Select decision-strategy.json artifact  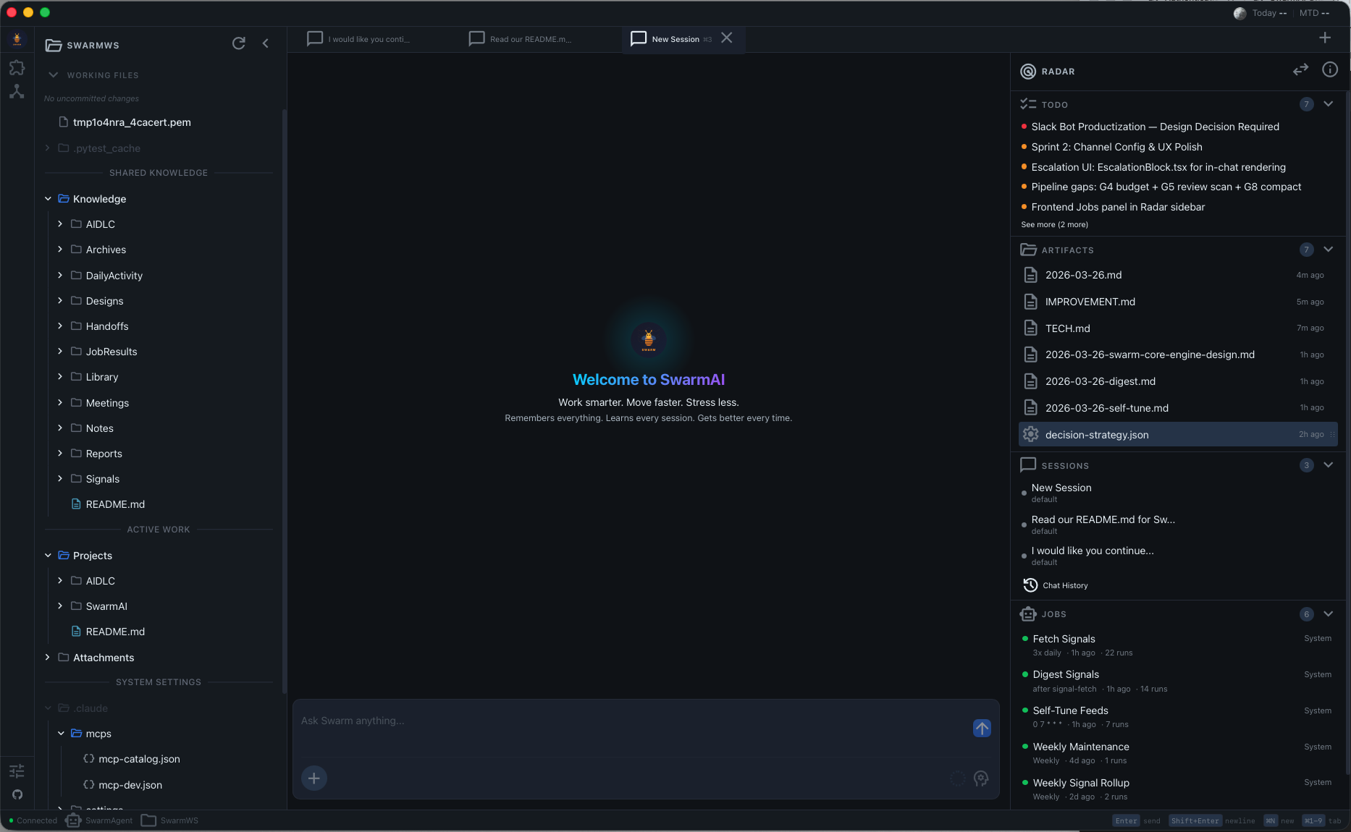[x=1178, y=434]
